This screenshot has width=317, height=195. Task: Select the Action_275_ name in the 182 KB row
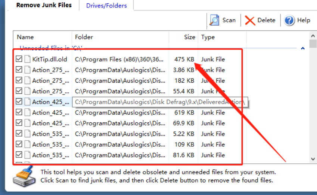click(51, 81)
